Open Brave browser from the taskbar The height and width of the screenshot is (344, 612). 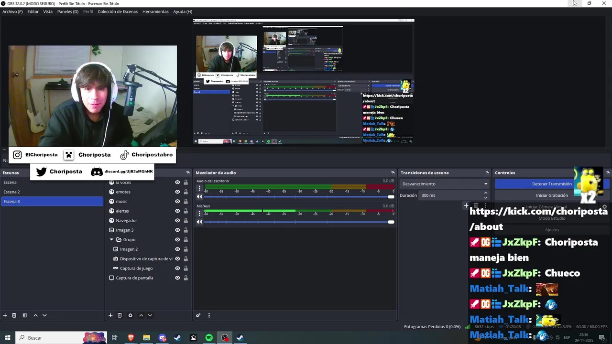131,338
